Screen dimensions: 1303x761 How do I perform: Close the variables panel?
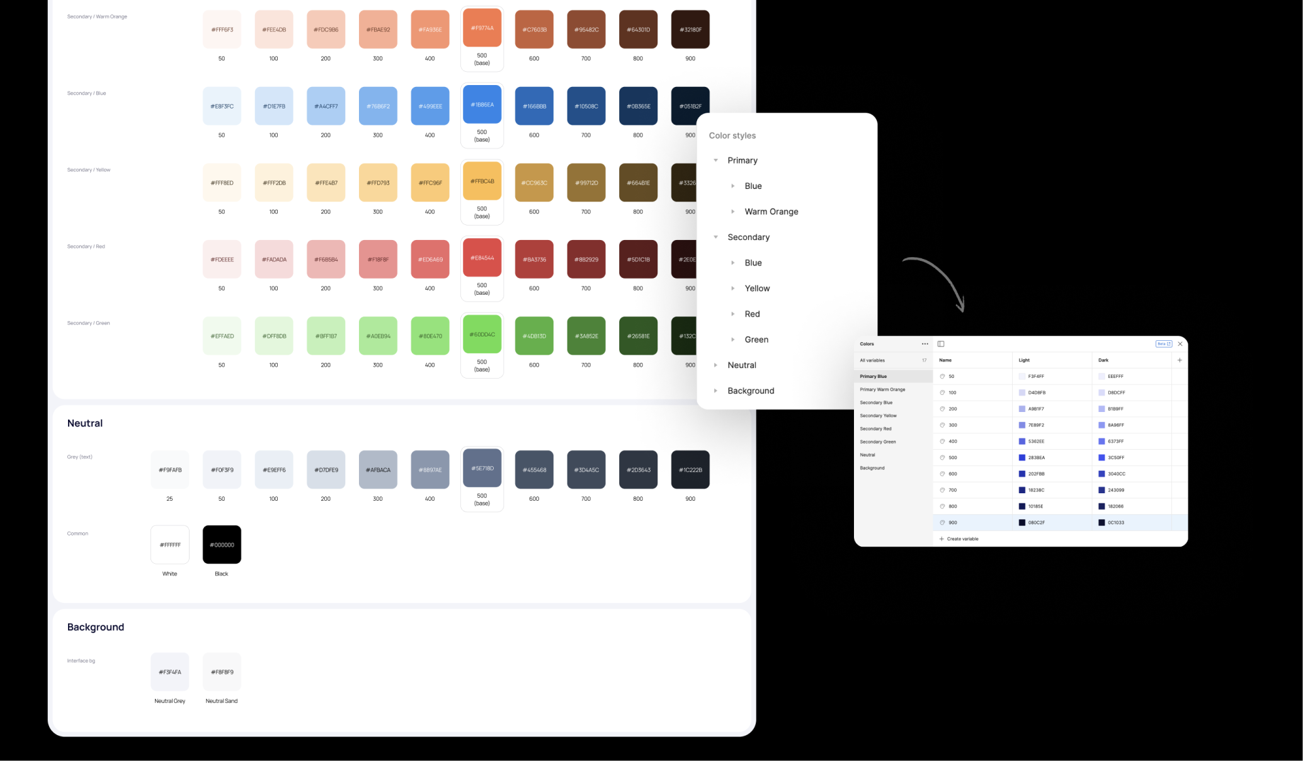(1180, 344)
